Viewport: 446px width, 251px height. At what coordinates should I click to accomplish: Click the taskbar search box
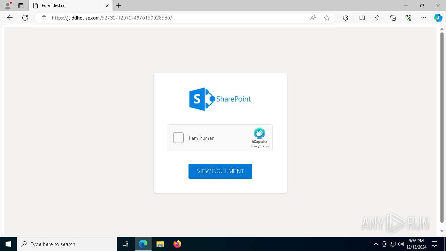click(67, 244)
